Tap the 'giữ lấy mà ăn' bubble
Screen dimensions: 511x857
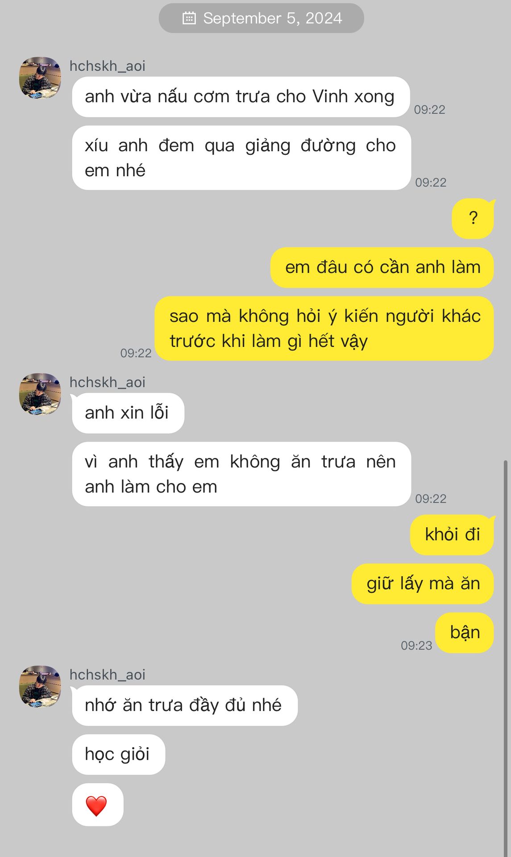[423, 584]
